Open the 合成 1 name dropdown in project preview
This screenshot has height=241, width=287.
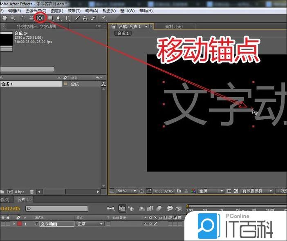[27, 33]
